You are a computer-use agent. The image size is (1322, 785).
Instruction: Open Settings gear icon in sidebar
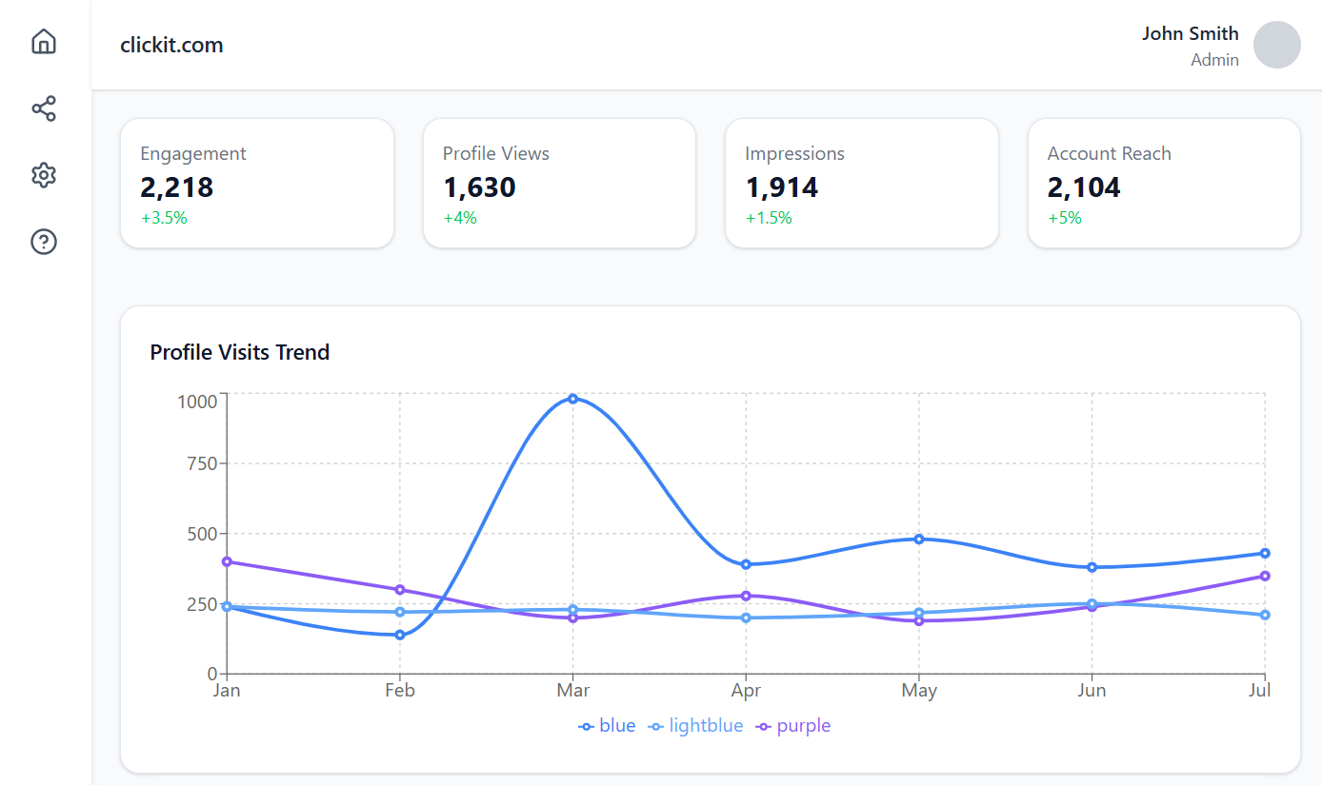pos(44,175)
